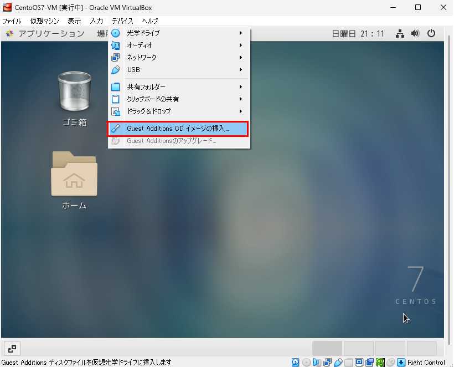
Task: Expand the 光学ドライブ submenu
Action: coord(177,33)
